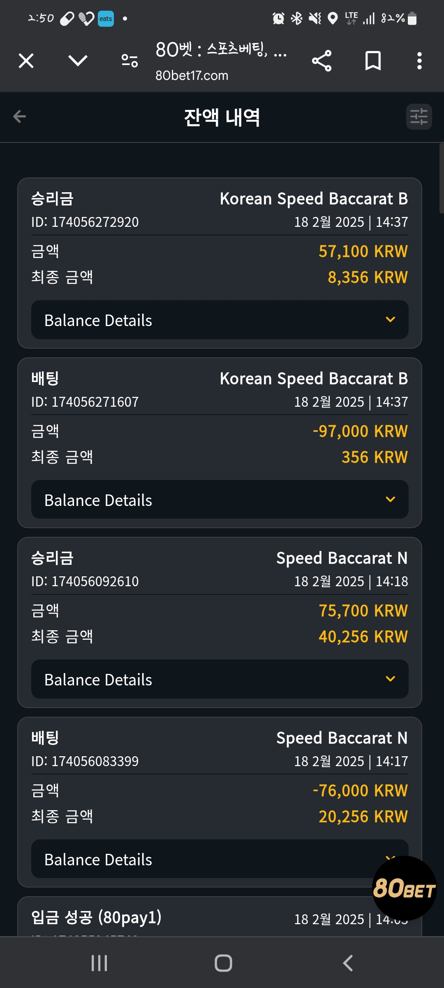444x988 pixels.
Task: Tap the Korean Speed Baccarat B 승리금 entry
Action: (x=220, y=263)
